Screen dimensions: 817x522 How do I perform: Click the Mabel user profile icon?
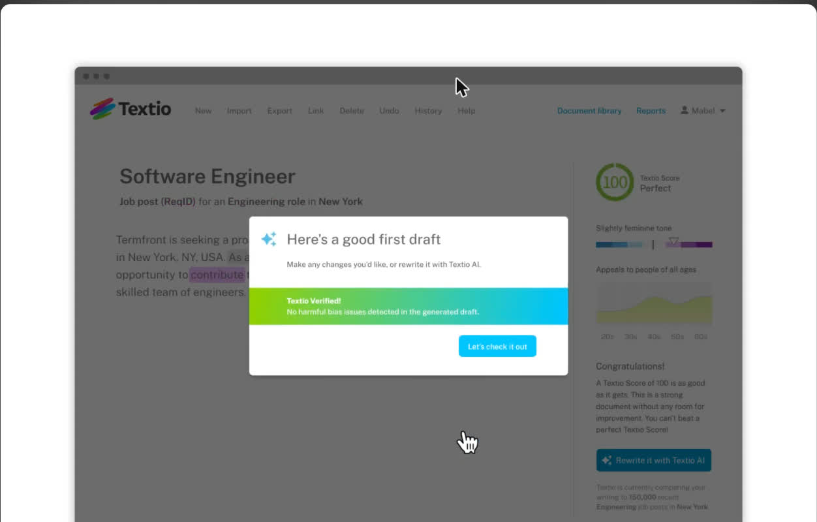coord(685,110)
